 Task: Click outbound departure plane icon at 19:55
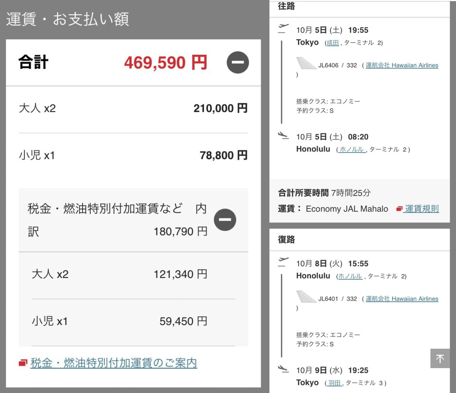[283, 28]
